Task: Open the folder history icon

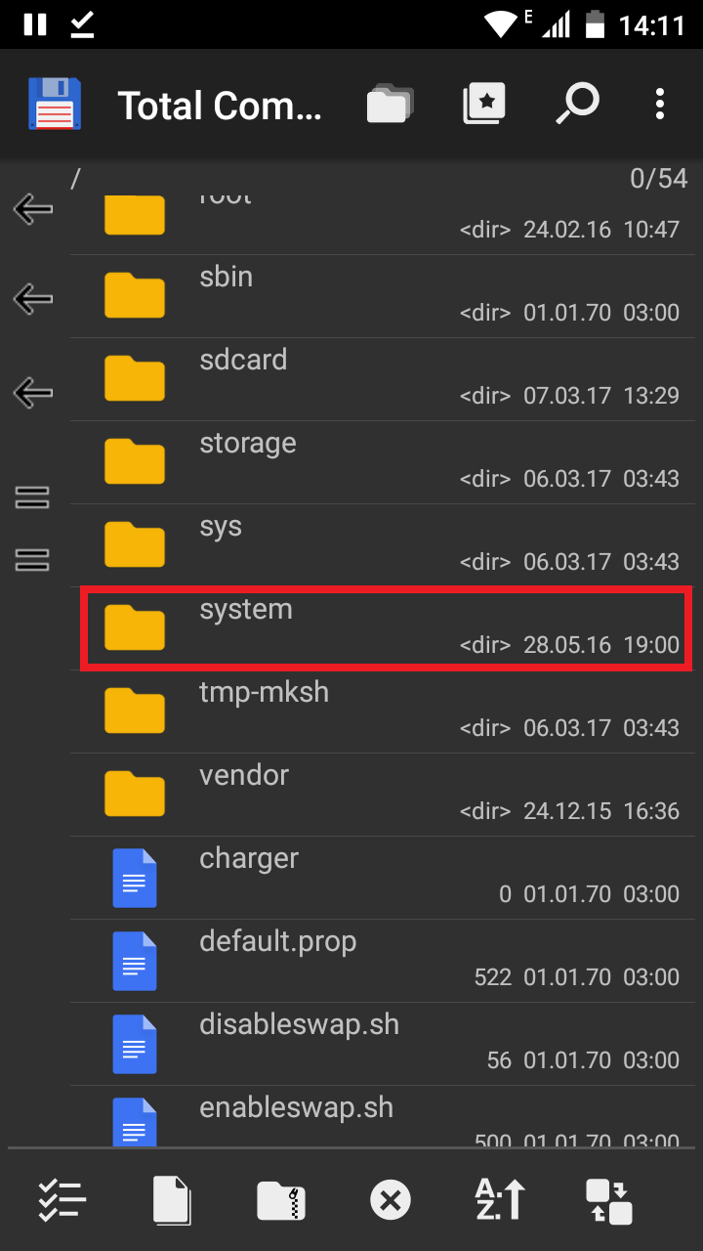Action: pyautogui.click(x=390, y=104)
